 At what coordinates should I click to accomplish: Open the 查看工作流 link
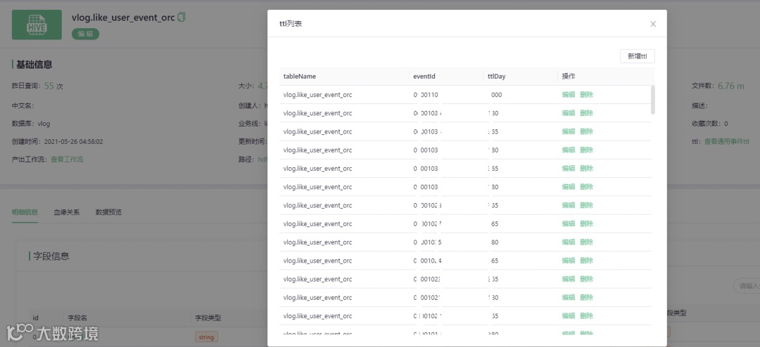67,159
